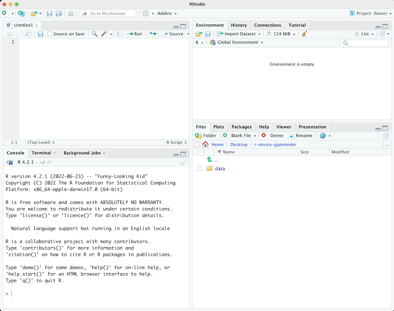The height and width of the screenshot is (311, 394).
Task: Compile a report with the notebook icon
Action: (x=120, y=34)
